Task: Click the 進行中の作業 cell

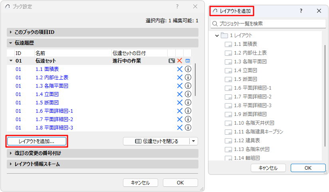Action: click(127, 61)
